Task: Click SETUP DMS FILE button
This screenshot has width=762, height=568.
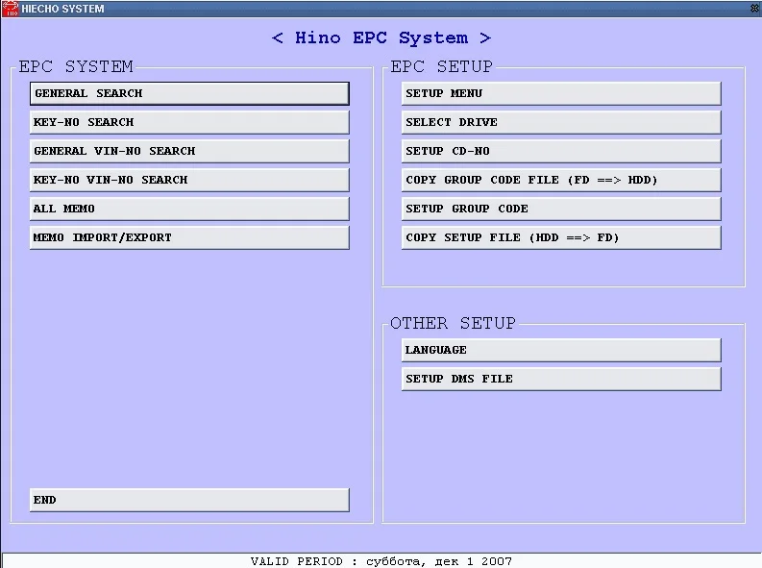Action: 561,379
